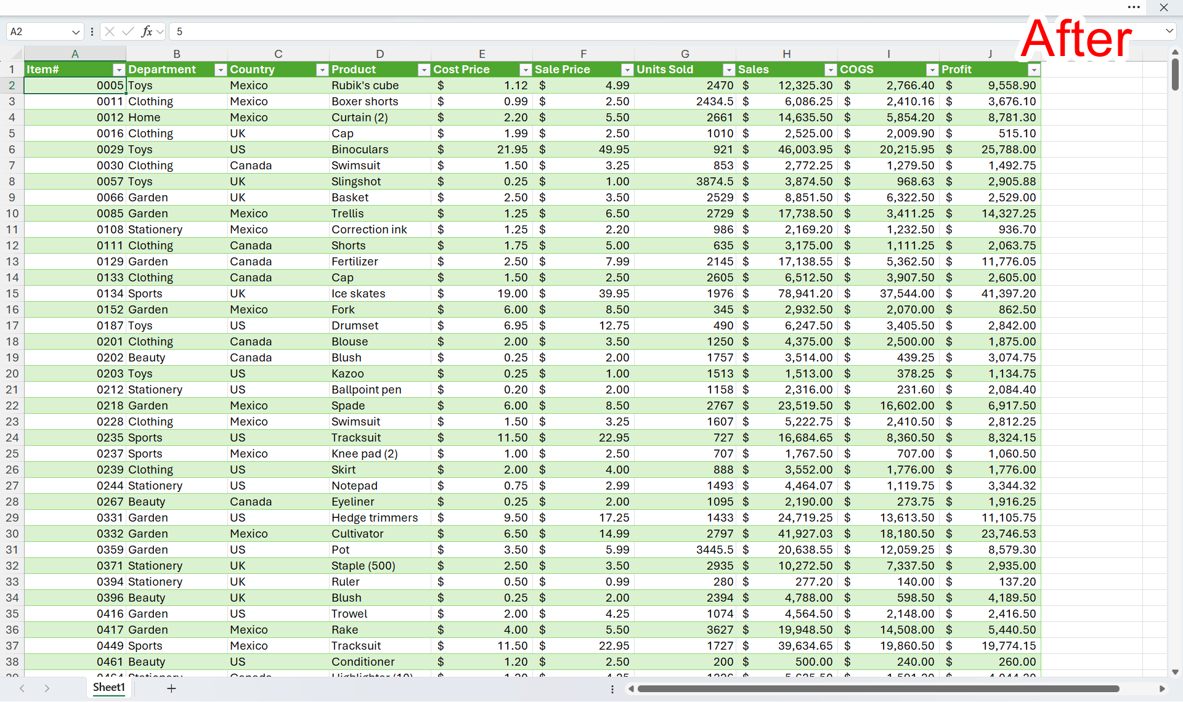
Task: Click the next sheet navigation arrow
Action: pyautogui.click(x=47, y=688)
